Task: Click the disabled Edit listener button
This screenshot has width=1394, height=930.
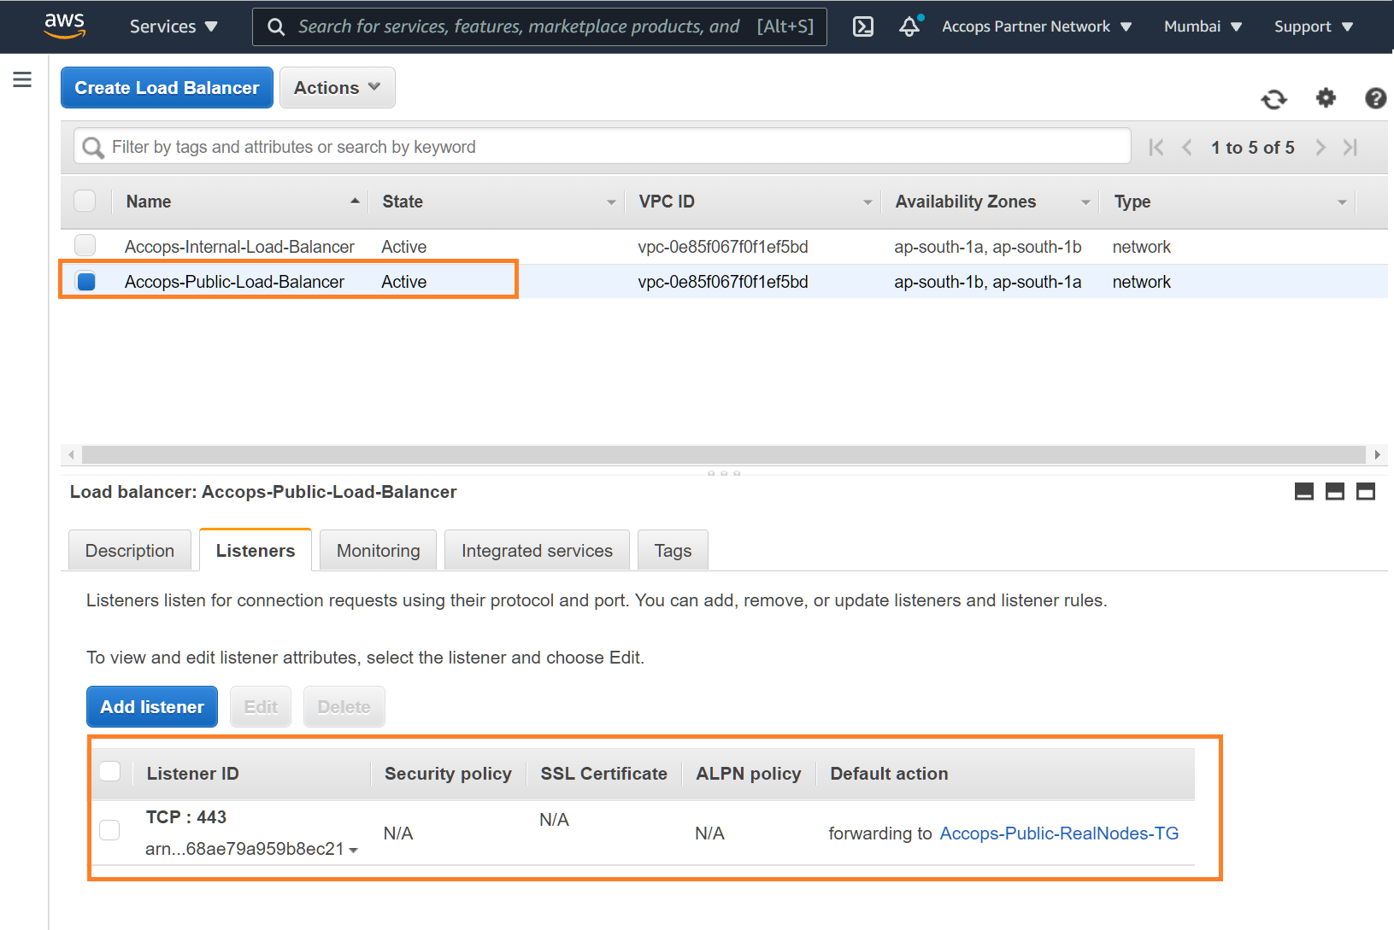Action: 261,707
